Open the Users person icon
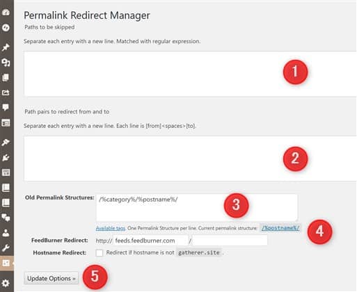The height and width of the screenshot is (292, 357). [x=6, y=233]
